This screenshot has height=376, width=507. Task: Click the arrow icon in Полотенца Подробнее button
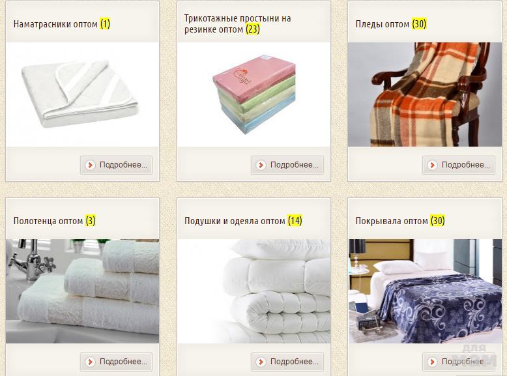click(x=90, y=362)
